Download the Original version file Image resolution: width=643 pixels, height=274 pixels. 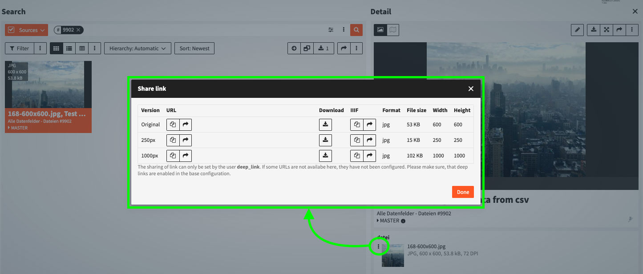(x=325, y=125)
